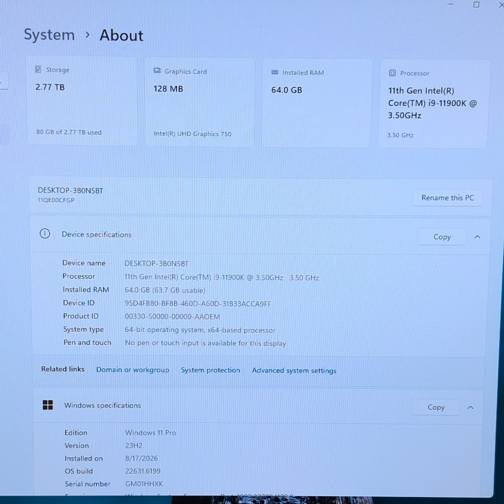
Task: Click the Graphics Card monitor icon
Action: pyautogui.click(x=157, y=71)
